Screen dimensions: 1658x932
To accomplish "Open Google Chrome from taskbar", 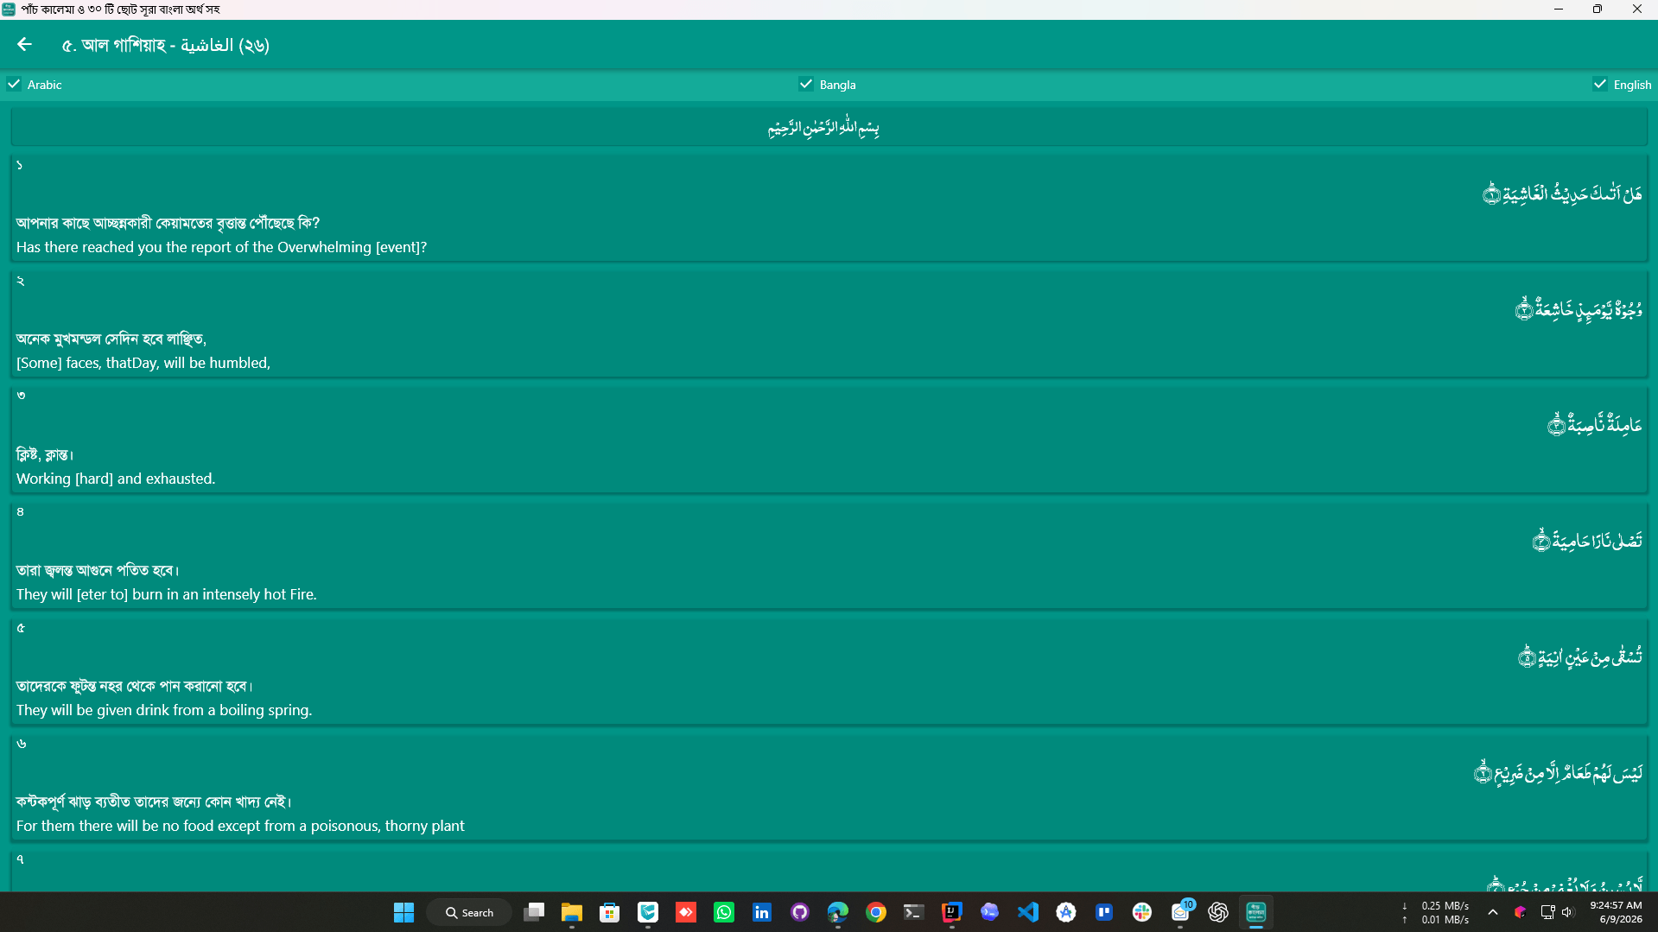I will [876, 912].
